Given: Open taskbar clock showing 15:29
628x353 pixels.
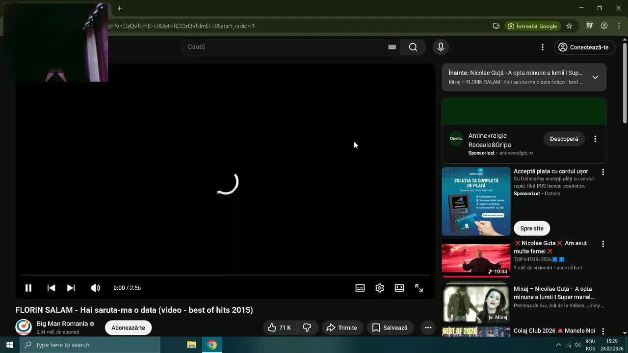Looking at the screenshot, I should point(612,345).
